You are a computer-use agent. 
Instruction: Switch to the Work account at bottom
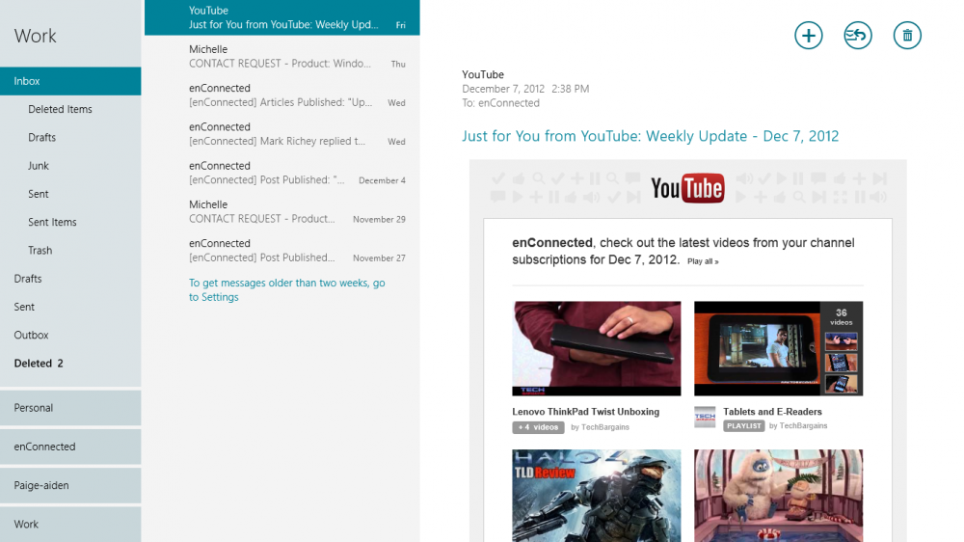[70, 525]
